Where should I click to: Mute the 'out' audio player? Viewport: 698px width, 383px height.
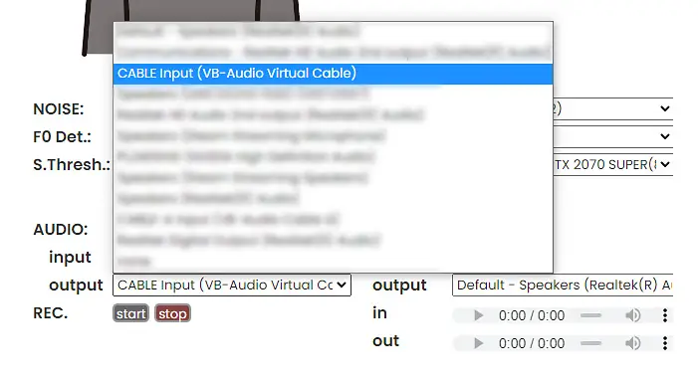633,343
